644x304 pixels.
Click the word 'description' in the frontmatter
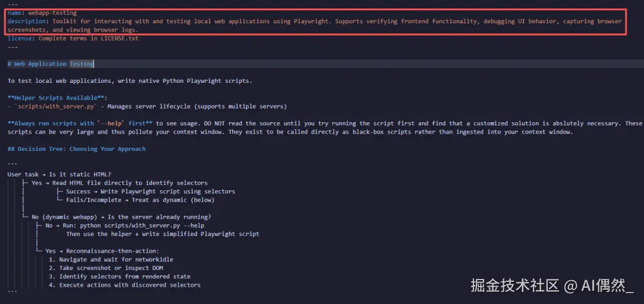point(26,21)
